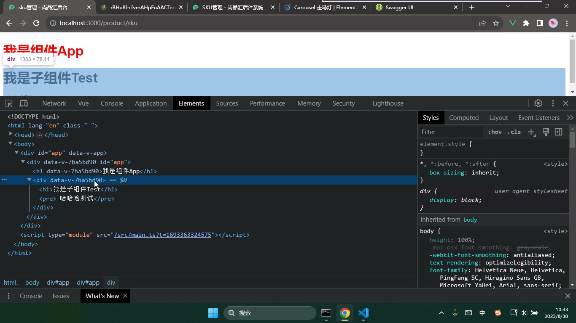
Task: Open a new browser tab
Action: pos(471,7)
